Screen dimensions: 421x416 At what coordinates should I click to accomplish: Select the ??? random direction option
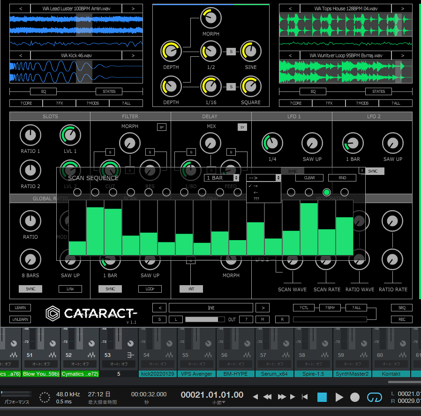point(263,199)
